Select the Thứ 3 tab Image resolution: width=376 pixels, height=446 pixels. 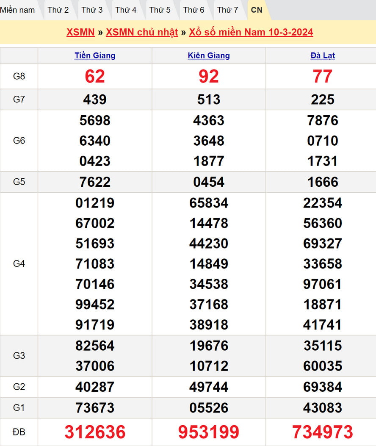92,10
